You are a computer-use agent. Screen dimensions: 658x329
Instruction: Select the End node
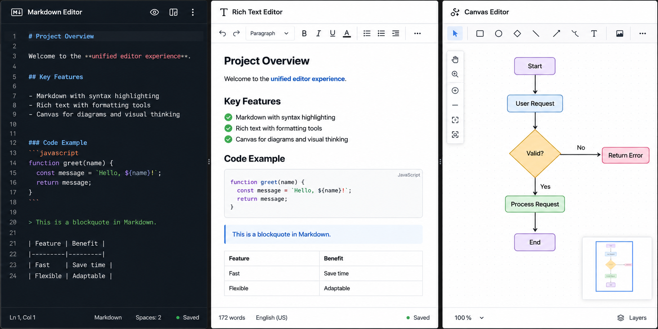[535, 242]
